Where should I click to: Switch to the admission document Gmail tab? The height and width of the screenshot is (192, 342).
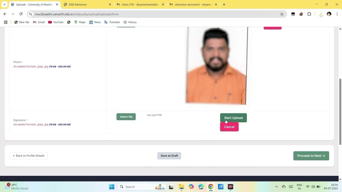[193, 5]
